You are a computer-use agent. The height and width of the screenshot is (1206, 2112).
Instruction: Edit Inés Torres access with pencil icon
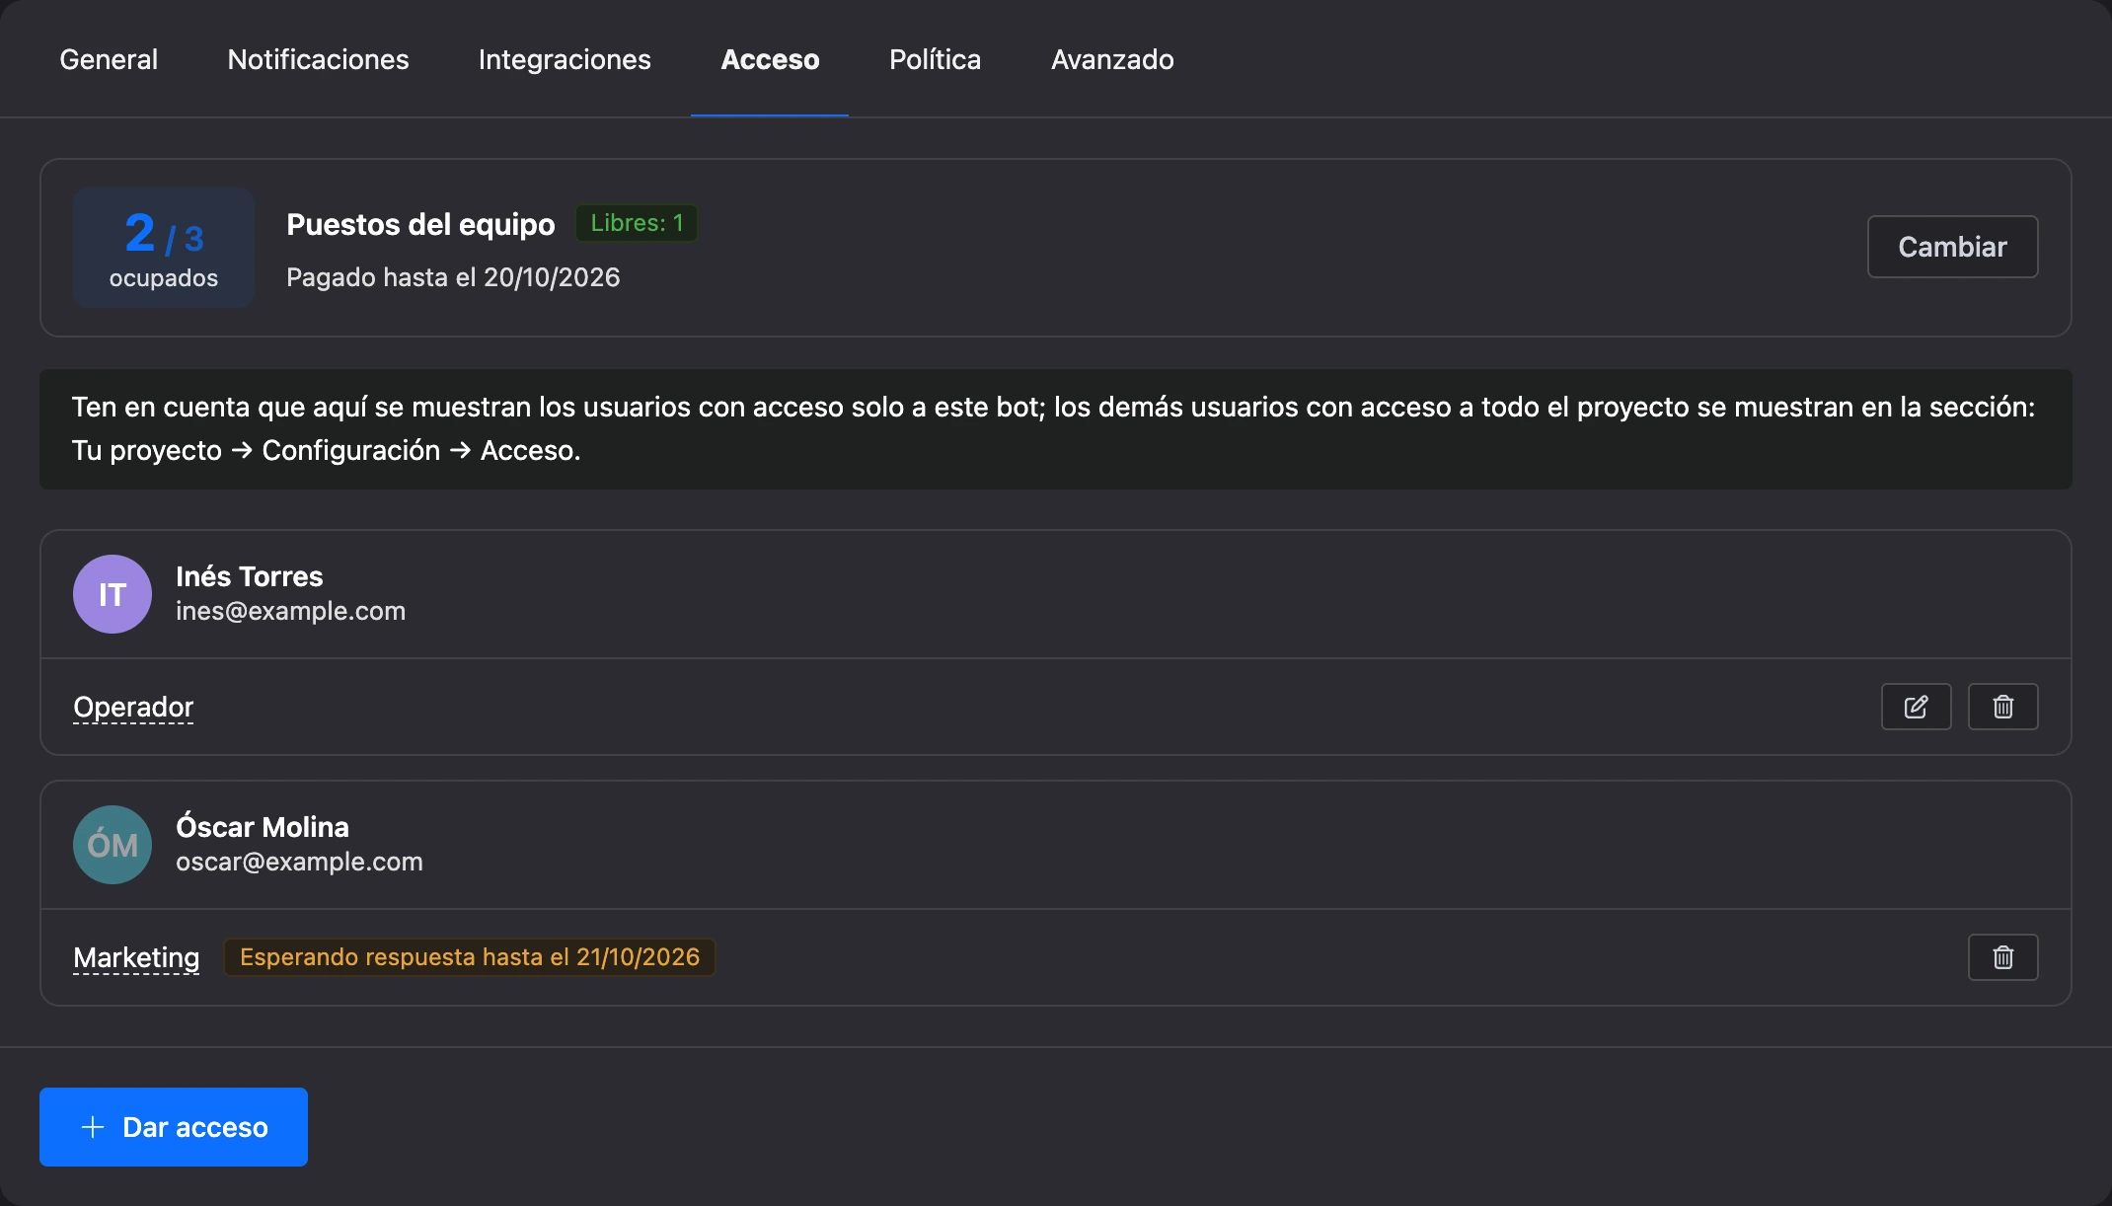pyautogui.click(x=1916, y=707)
